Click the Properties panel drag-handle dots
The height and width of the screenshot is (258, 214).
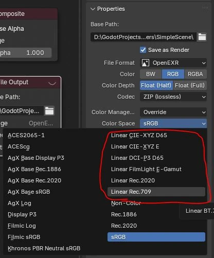point(205,8)
